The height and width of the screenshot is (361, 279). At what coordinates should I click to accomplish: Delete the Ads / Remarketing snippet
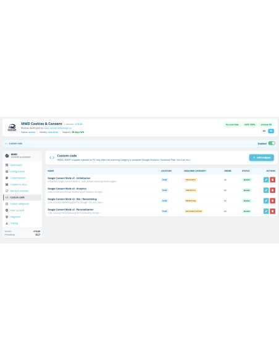pos(272,200)
